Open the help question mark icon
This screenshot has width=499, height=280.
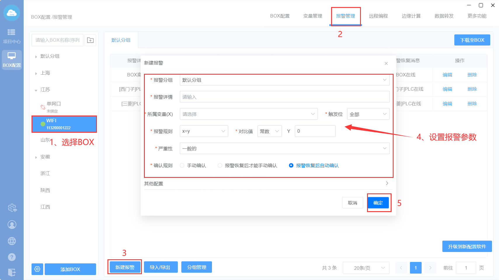tap(12, 257)
